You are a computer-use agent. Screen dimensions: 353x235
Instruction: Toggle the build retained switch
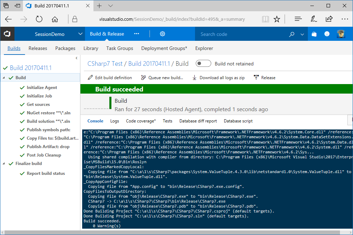203,64
